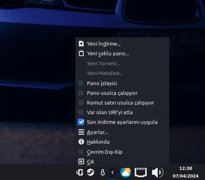Select 'Yeni çoklu pano...' entry

pyautogui.click(x=122, y=54)
